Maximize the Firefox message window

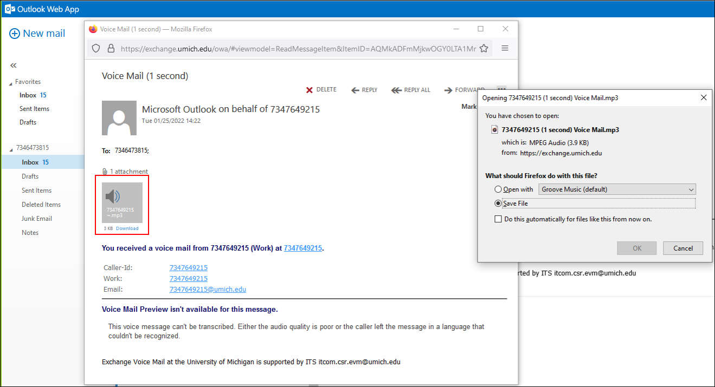tap(480, 29)
